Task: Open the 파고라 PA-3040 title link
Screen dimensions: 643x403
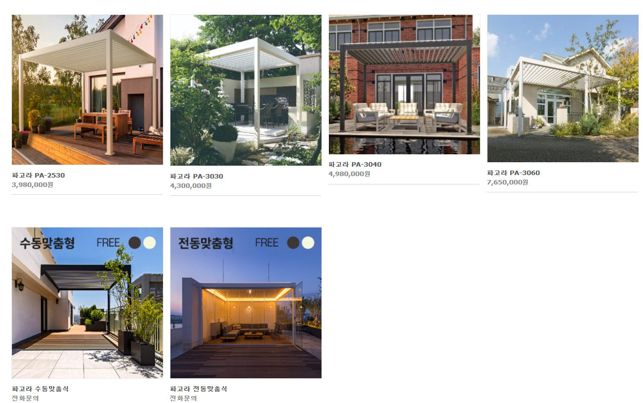Action: (x=355, y=165)
